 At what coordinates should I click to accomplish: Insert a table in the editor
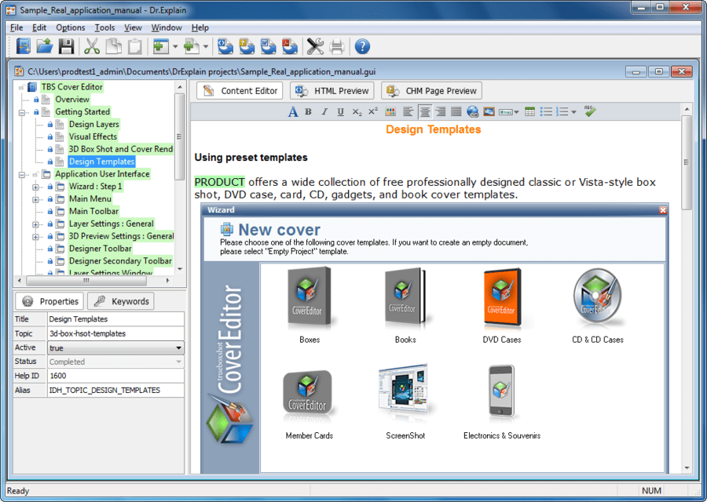[530, 112]
